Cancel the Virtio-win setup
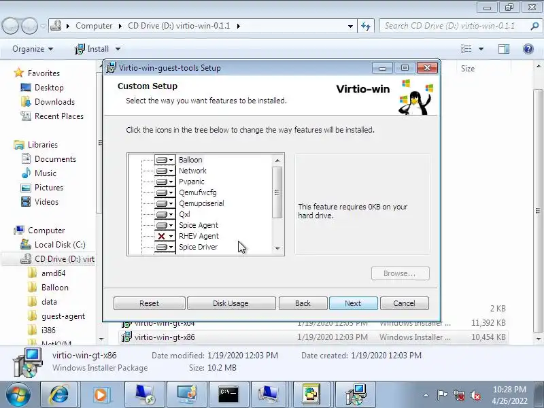 pos(404,303)
